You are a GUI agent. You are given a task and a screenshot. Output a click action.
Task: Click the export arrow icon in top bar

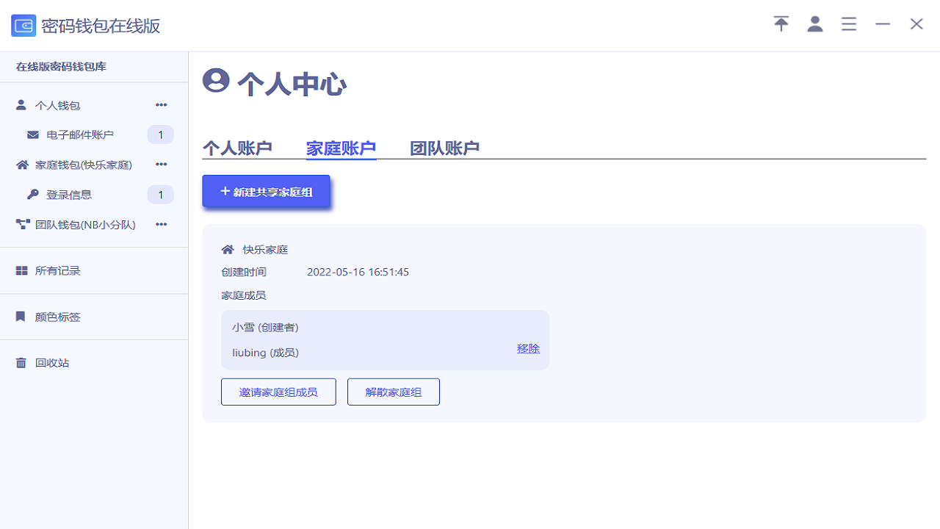click(781, 24)
